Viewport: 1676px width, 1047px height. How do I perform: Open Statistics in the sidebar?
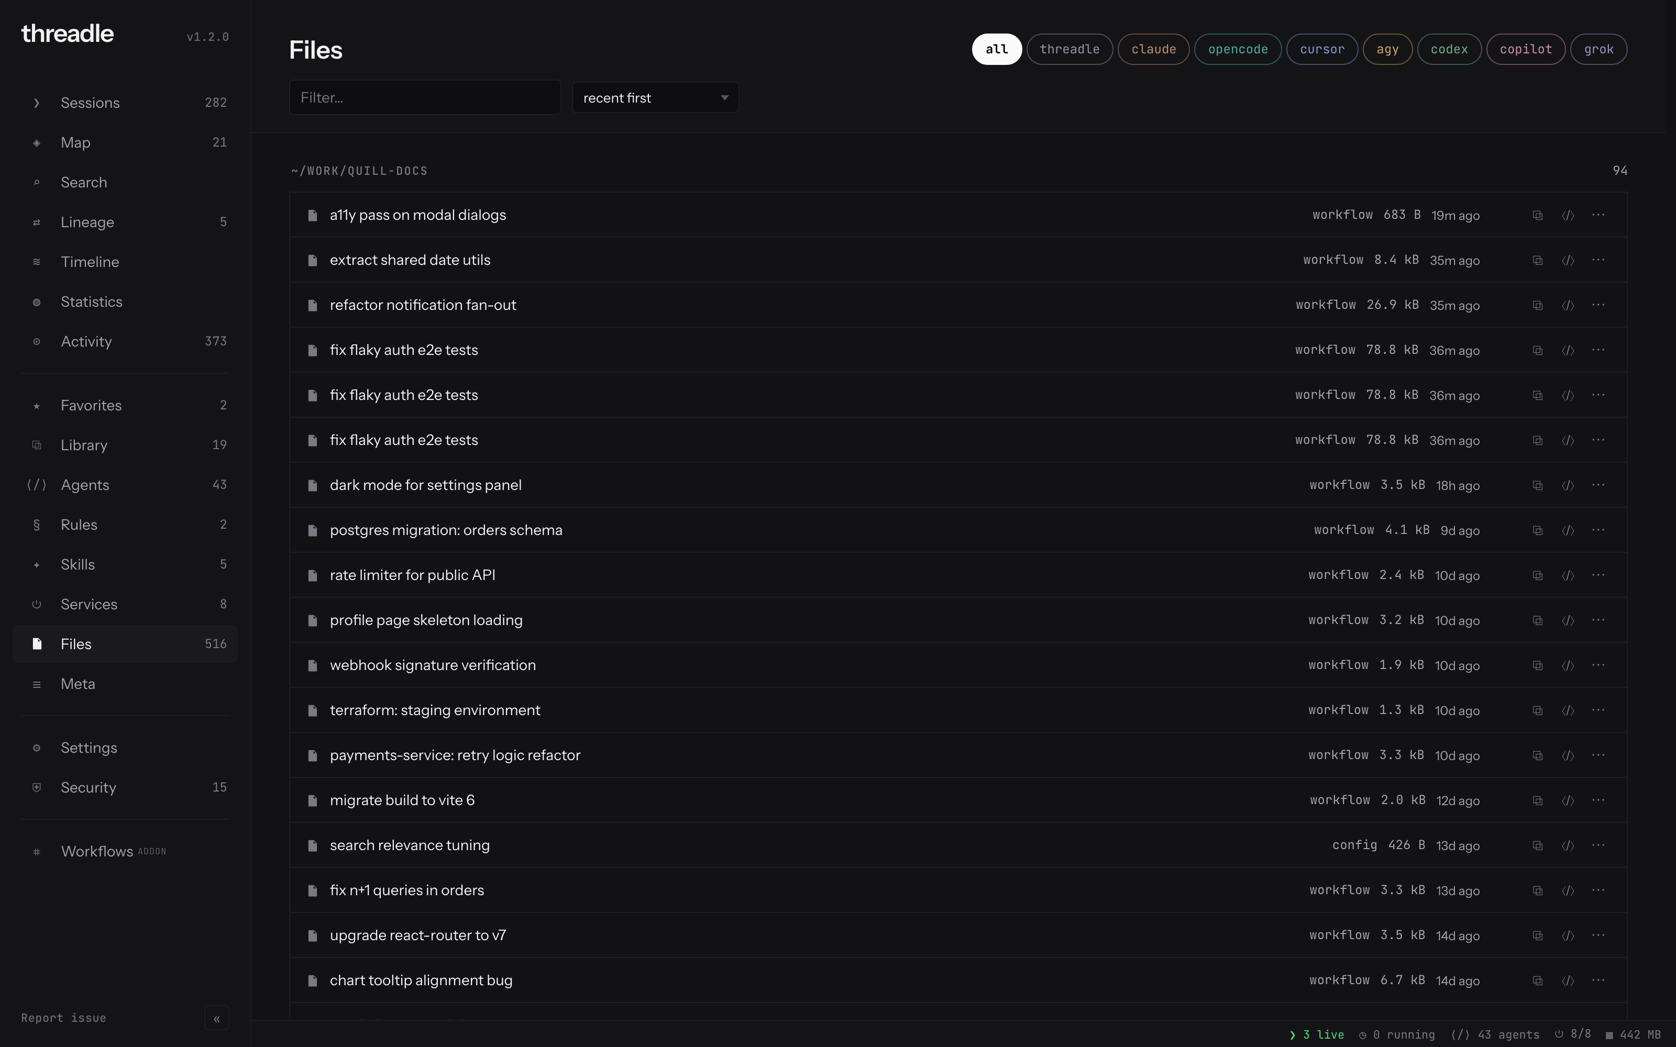(125, 302)
